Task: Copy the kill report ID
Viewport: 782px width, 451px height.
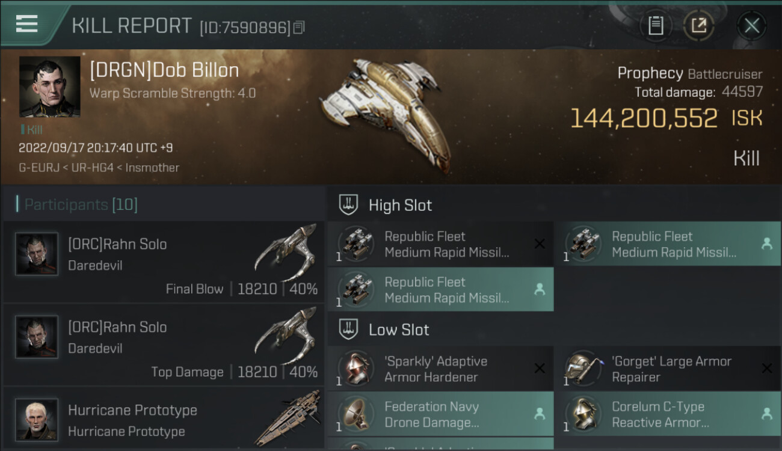Action: [300, 27]
